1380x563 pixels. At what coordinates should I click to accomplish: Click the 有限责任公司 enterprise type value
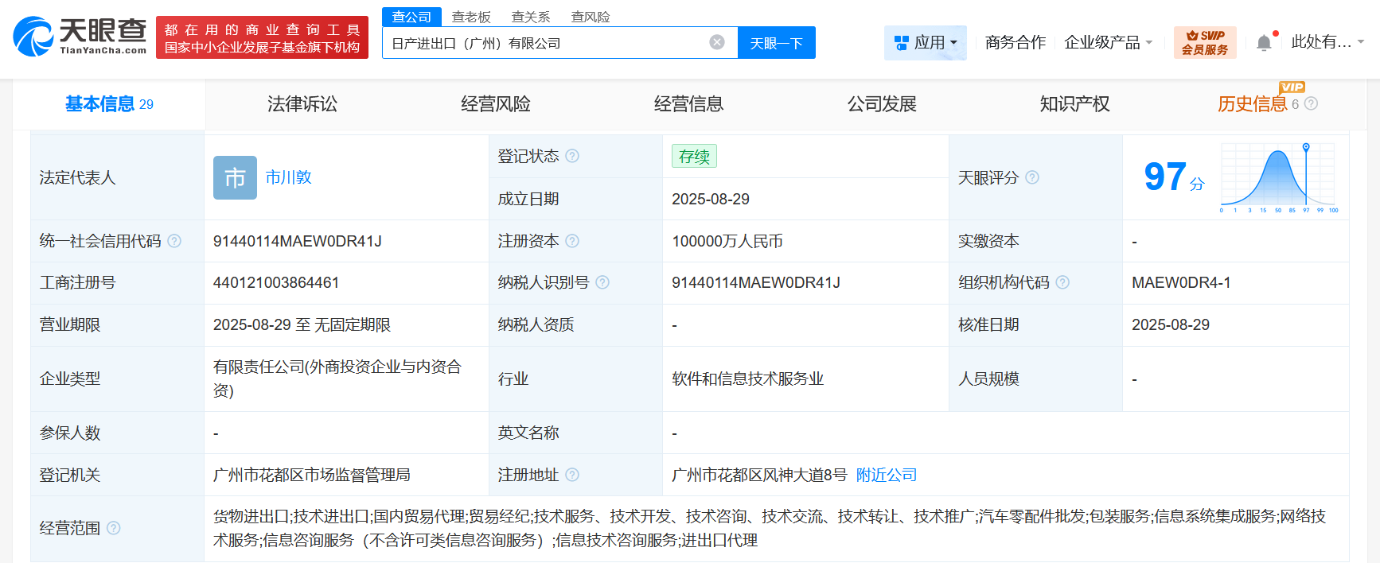[337, 379]
